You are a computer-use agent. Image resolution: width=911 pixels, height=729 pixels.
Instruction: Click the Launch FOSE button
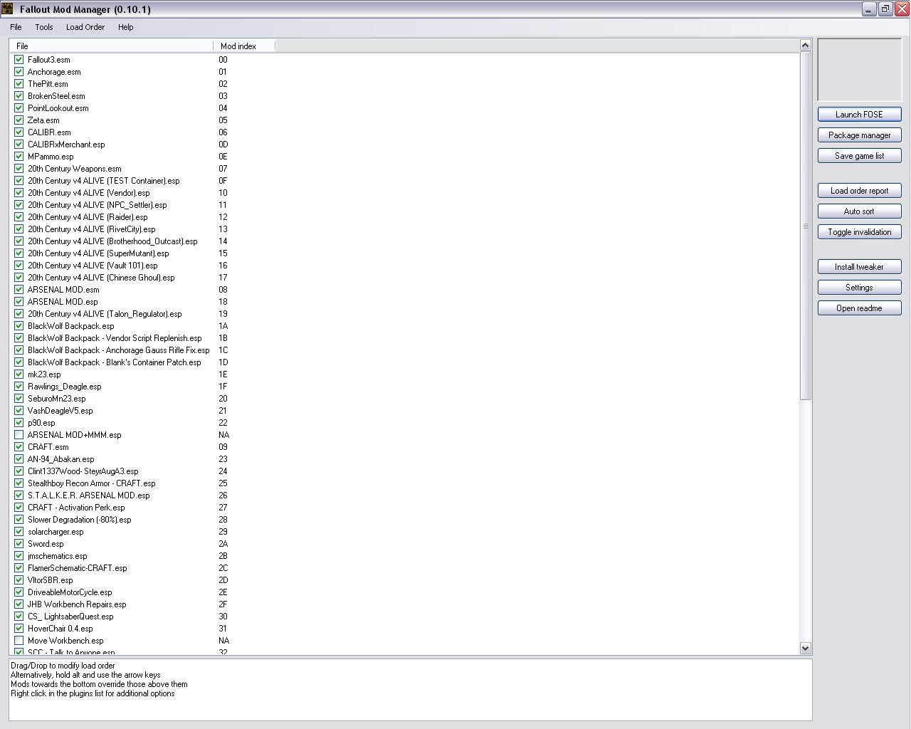point(859,115)
